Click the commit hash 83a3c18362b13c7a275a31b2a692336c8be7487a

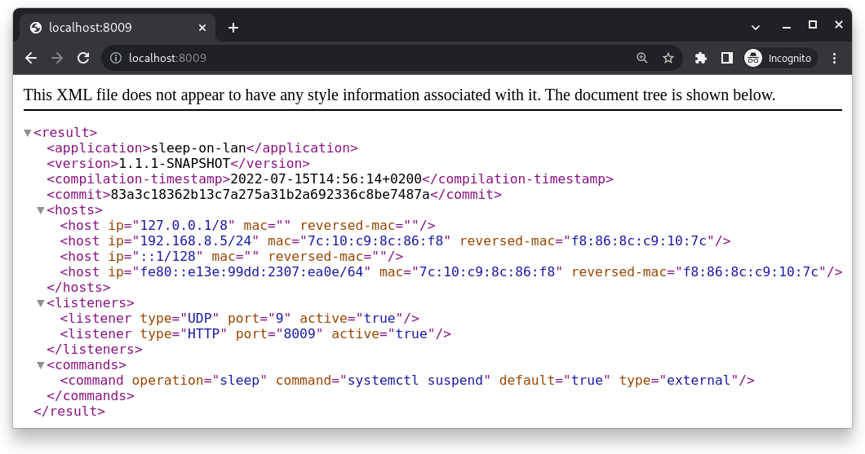tap(270, 195)
